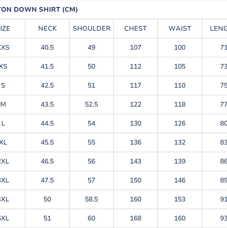Click the NECK column header
Image resolution: width=227 pixels, height=228 pixels.
(47, 29)
